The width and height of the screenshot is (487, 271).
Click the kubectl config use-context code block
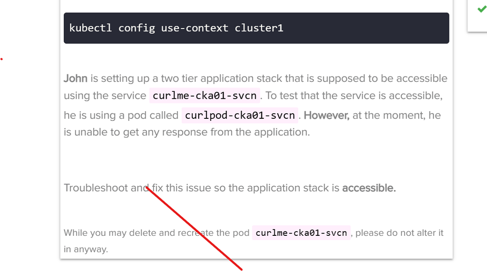click(x=256, y=28)
